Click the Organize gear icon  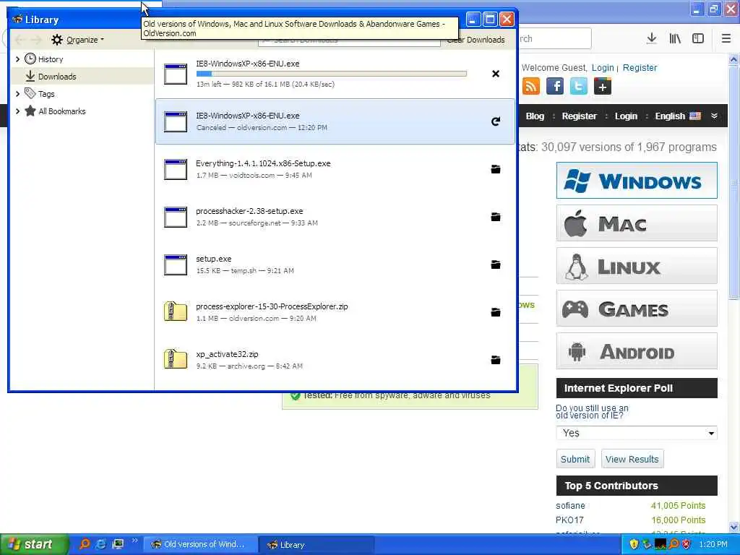(x=57, y=40)
